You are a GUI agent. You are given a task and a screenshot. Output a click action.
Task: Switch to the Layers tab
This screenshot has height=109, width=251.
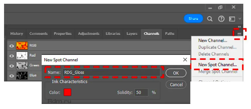coord(132,34)
